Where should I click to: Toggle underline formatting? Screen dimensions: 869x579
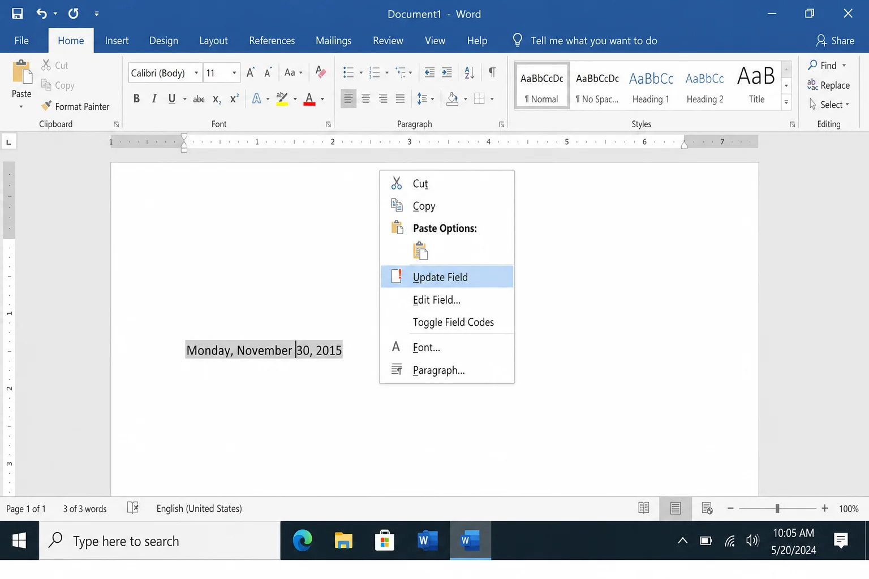pos(172,99)
